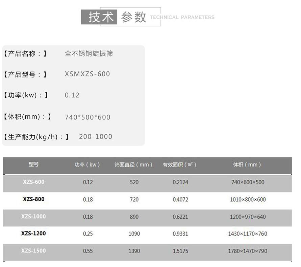Click the volume value 1780×1470×790

(247, 251)
